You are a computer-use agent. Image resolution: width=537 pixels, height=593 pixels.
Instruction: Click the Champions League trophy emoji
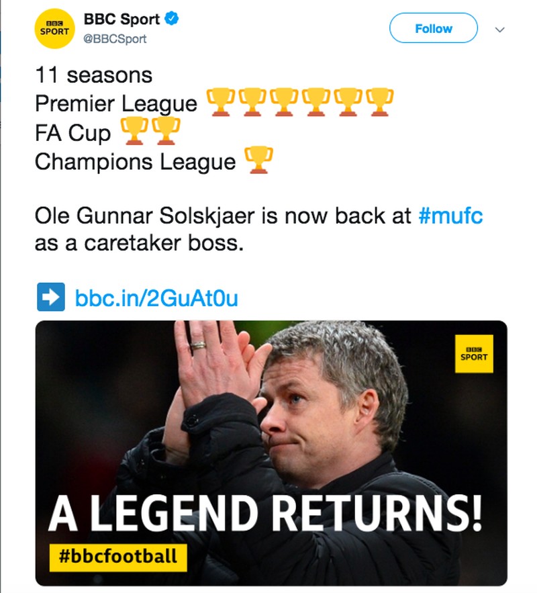[x=258, y=161]
